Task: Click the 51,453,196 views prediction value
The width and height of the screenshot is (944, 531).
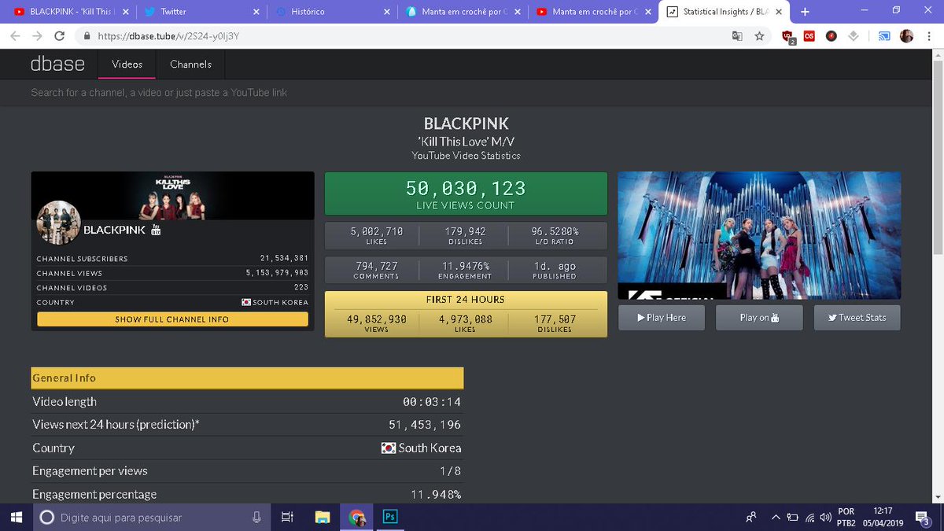Action: coord(425,425)
